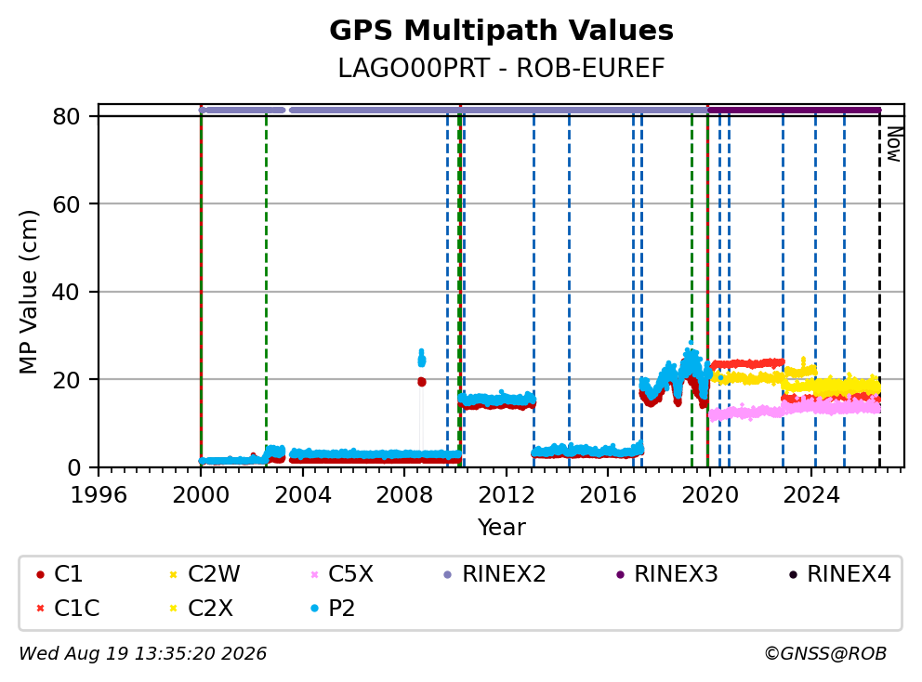Click the P2 blue legend marker
This screenshot has width=922, height=682.
pos(314,608)
